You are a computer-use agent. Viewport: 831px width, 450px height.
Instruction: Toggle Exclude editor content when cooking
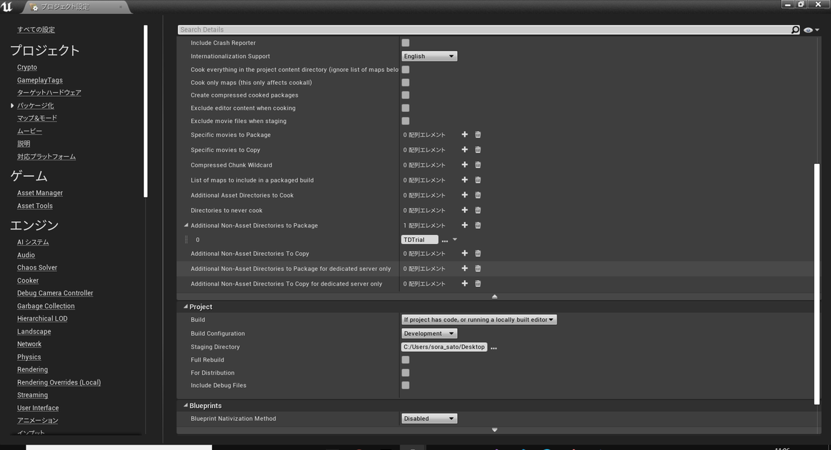(406, 108)
